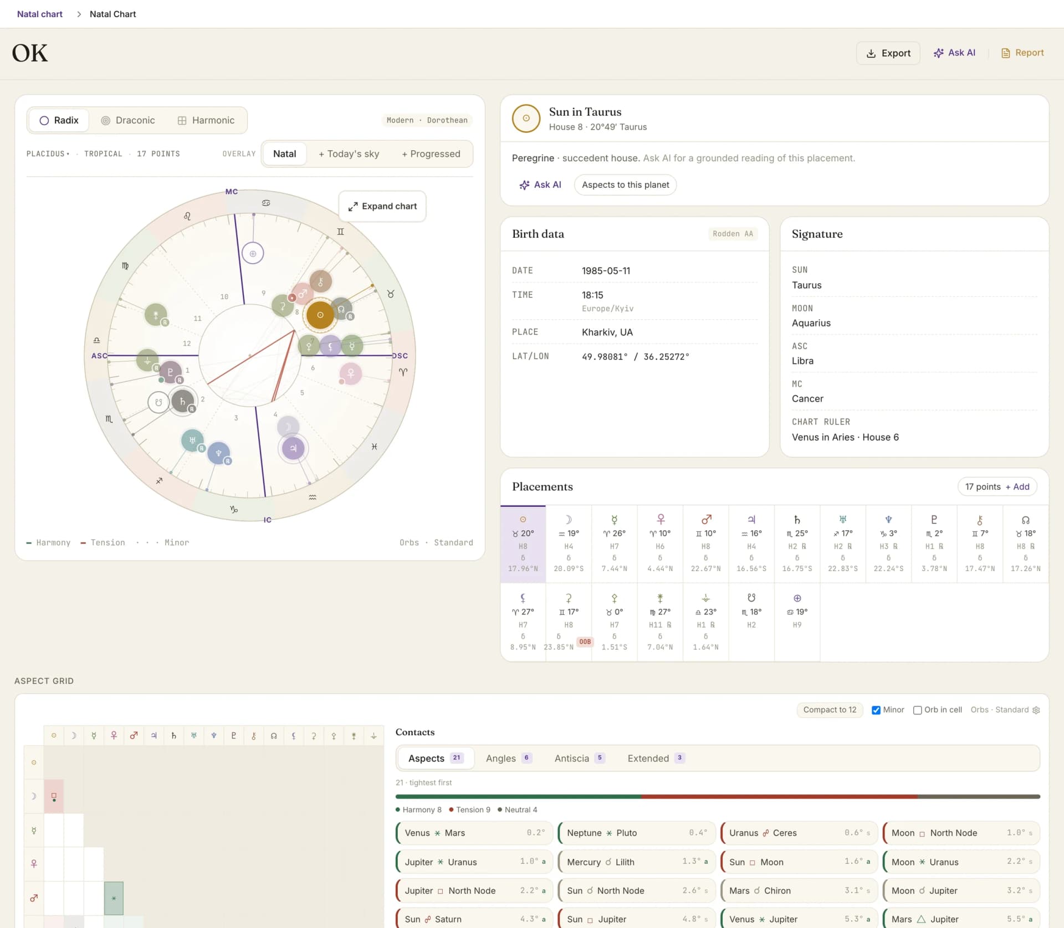Open the Modern · Dorothean rulership selector

pos(427,120)
